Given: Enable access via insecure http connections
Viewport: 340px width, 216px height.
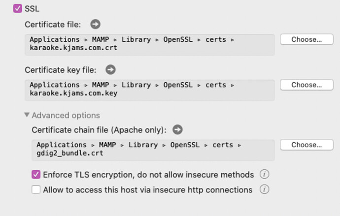Looking at the screenshot, I should (36, 189).
